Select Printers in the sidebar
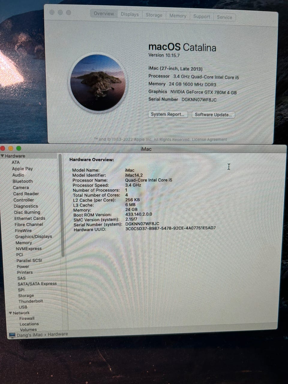This screenshot has width=288, height=384. pyautogui.click(x=25, y=272)
